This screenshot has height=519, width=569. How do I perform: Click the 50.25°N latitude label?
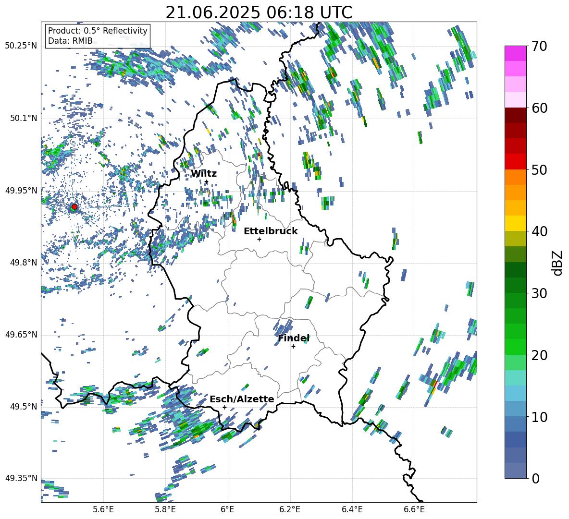pyautogui.click(x=21, y=46)
